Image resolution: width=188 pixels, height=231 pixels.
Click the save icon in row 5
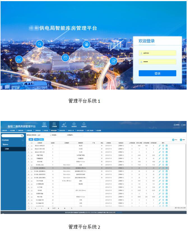pyautogui.click(x=166, y=158)
